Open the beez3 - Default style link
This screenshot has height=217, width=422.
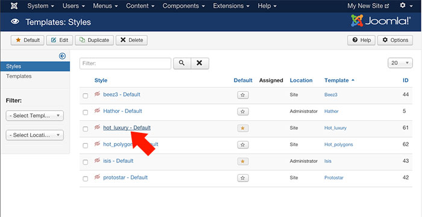[122, 94]
